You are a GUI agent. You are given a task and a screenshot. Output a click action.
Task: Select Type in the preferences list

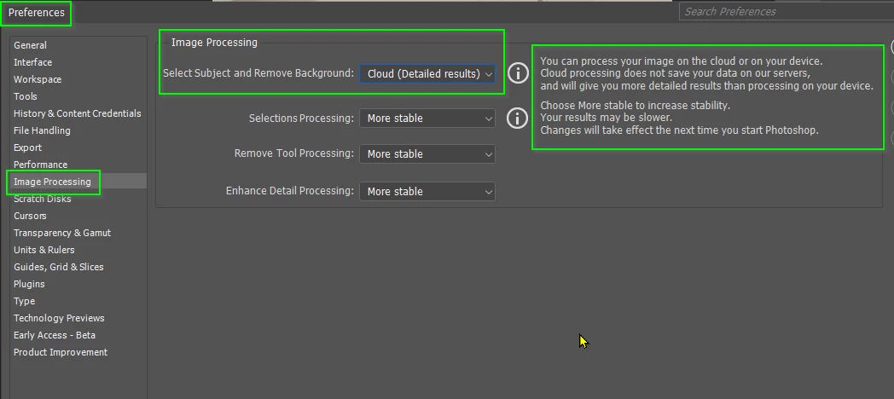tap(24, 302)
